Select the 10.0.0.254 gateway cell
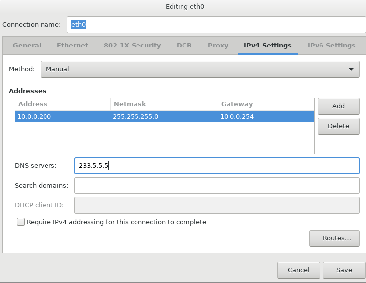Viewport: 366px width, 283px height. [266, 117]
